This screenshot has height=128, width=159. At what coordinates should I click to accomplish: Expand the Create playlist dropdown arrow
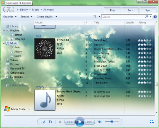click(56, 17)
